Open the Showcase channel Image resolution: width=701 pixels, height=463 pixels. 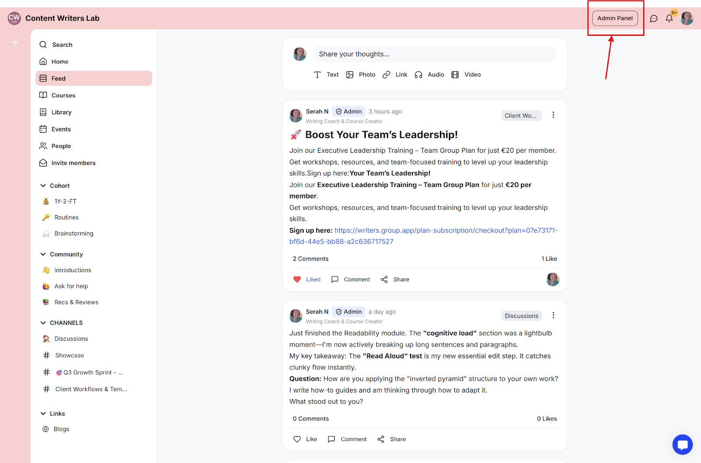(69, 356)
